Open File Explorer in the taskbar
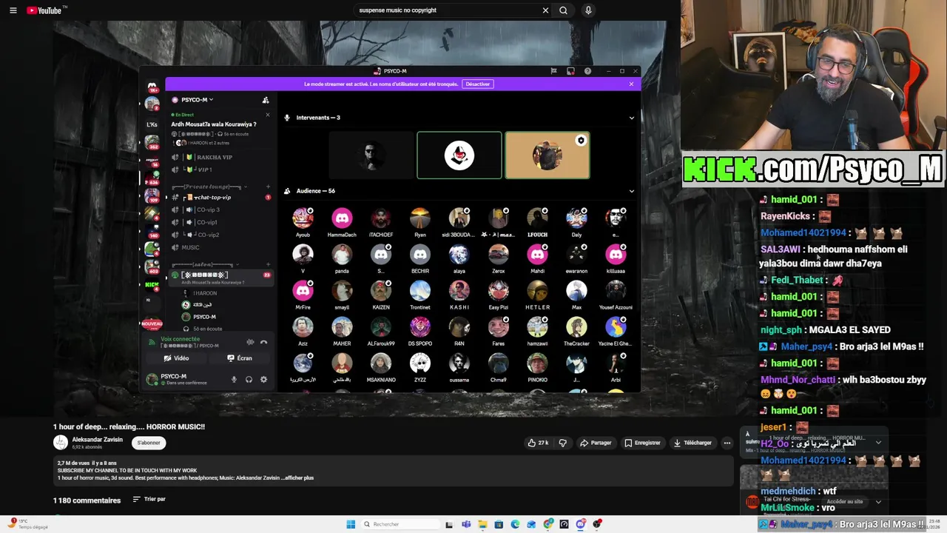Screen dimensions: 947x533 pyautogui.click(x=482, y=524)
